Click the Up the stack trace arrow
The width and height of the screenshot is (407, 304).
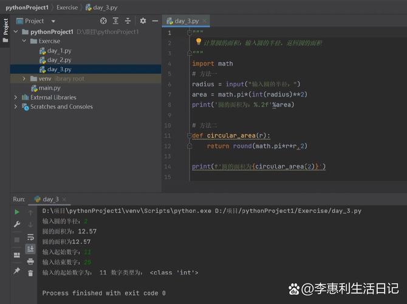(x=30, y=213)
